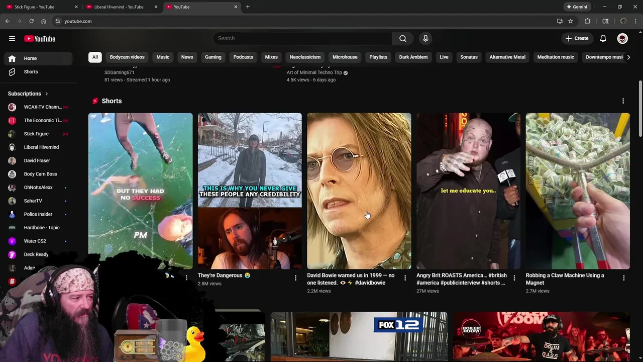Viewport: 643px width, 362px height.
Task: Select the Sonatas filter chip
Action: tap(469, 57)
